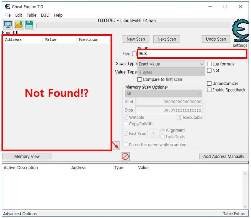Click the Settings label
The image size is (251, 218).
coord(240,45)
